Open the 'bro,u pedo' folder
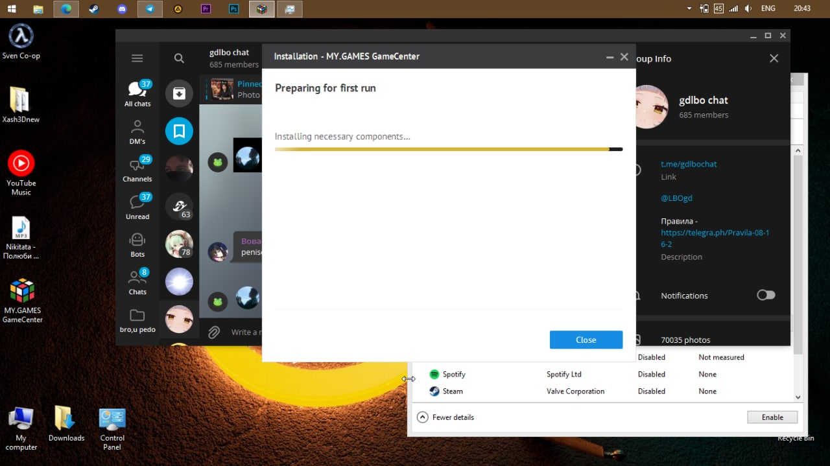Screen dimensions: 830x466 point(137,320)
